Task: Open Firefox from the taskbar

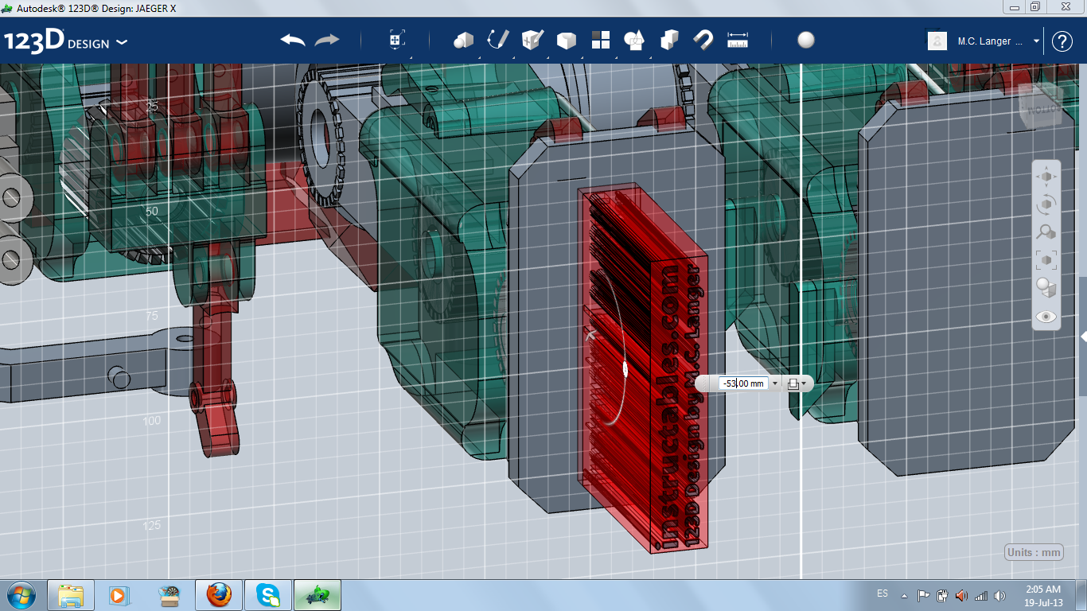Action: 219,595
